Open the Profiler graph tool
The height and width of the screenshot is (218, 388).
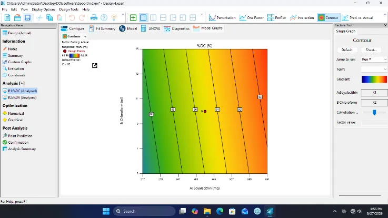[276, 17]
